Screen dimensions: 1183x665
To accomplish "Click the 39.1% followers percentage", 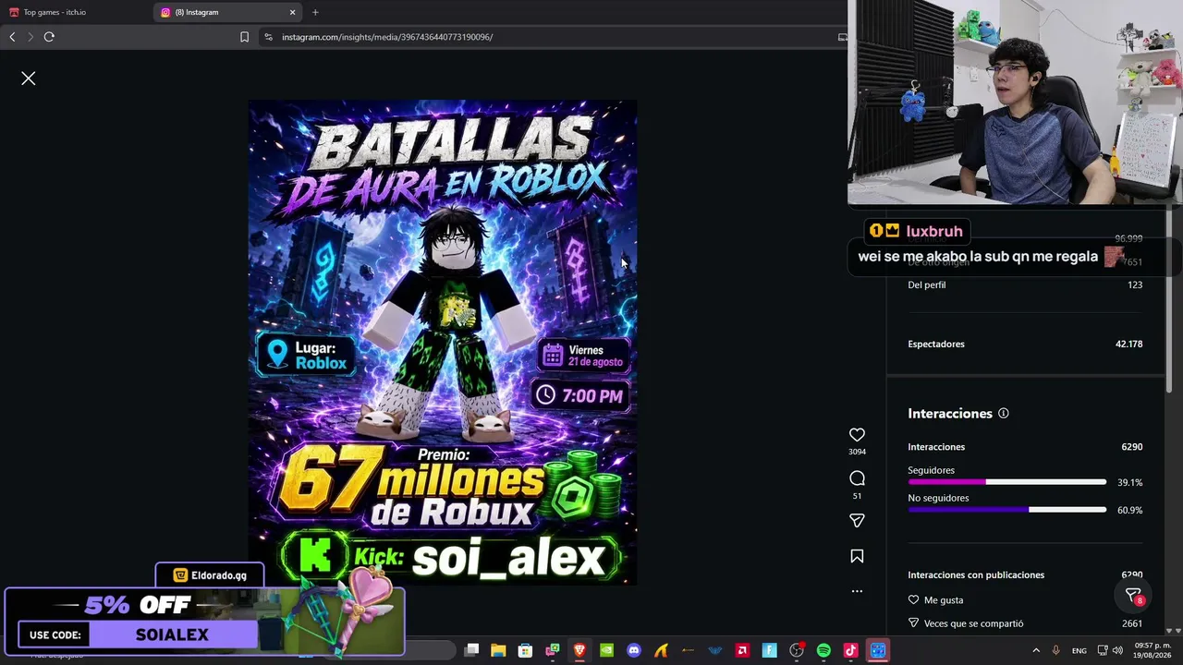I will [x=1129, y=482].
